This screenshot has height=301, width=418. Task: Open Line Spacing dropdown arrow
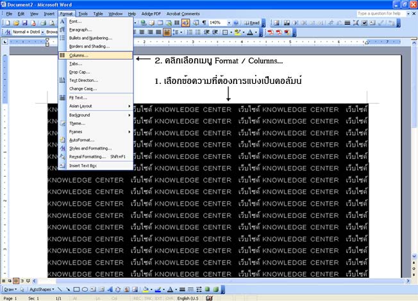181,32
